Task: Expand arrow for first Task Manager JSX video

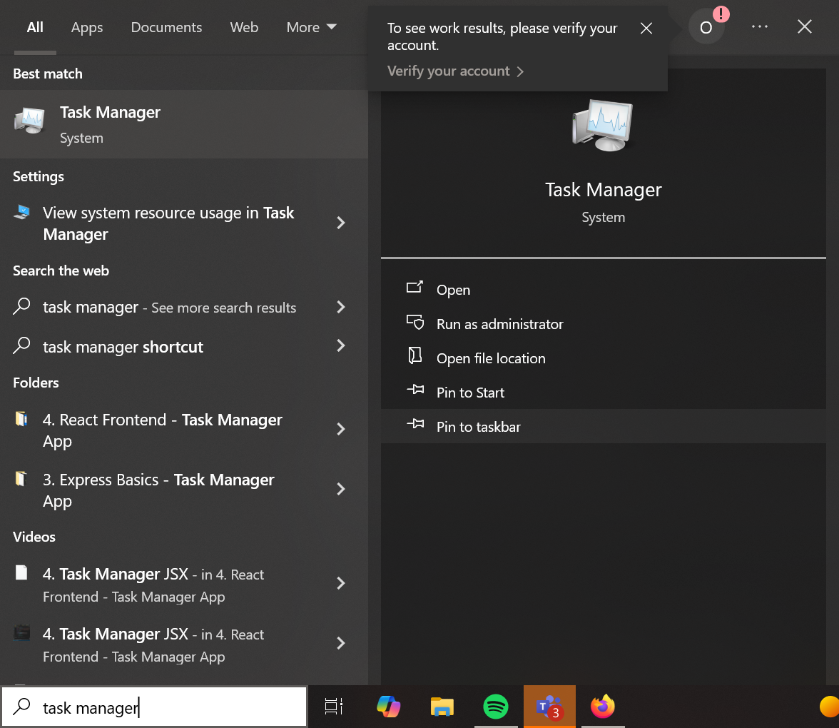Action: click(341, 584)
